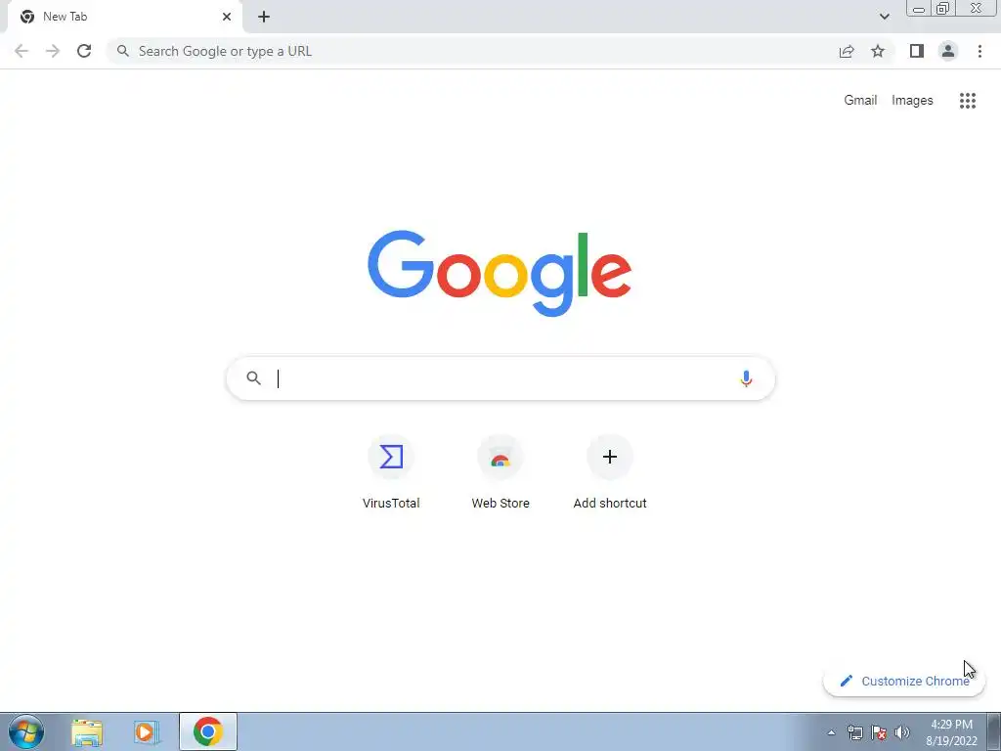The image size is (1001, 751).
Task: Minimize the Chrome window
Action: click(x=919, y=8)
